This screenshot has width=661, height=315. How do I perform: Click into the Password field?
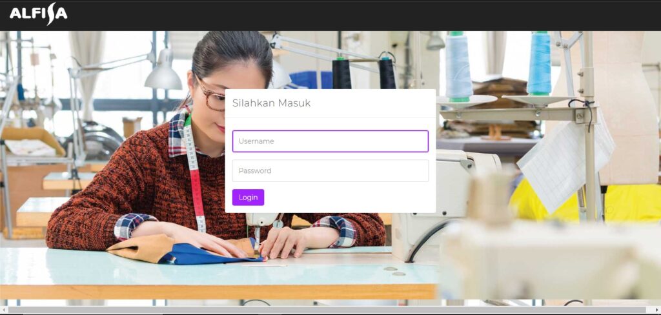coord(330,171)
